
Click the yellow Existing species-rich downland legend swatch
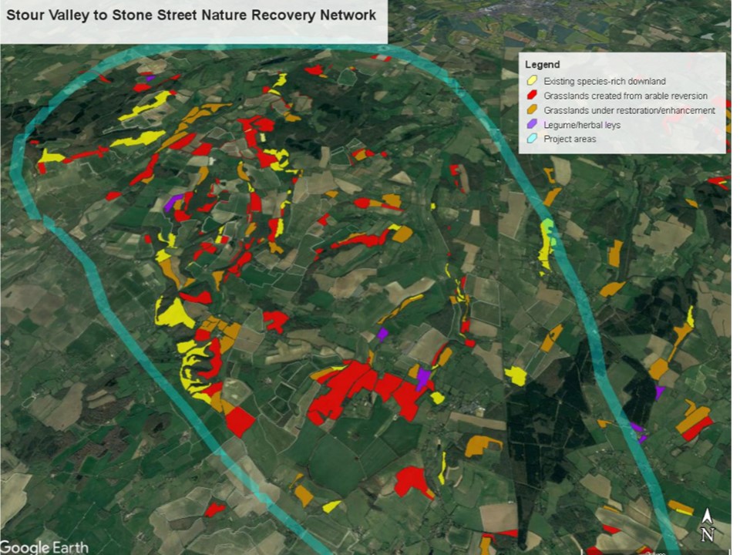click(x=532, y=80)
